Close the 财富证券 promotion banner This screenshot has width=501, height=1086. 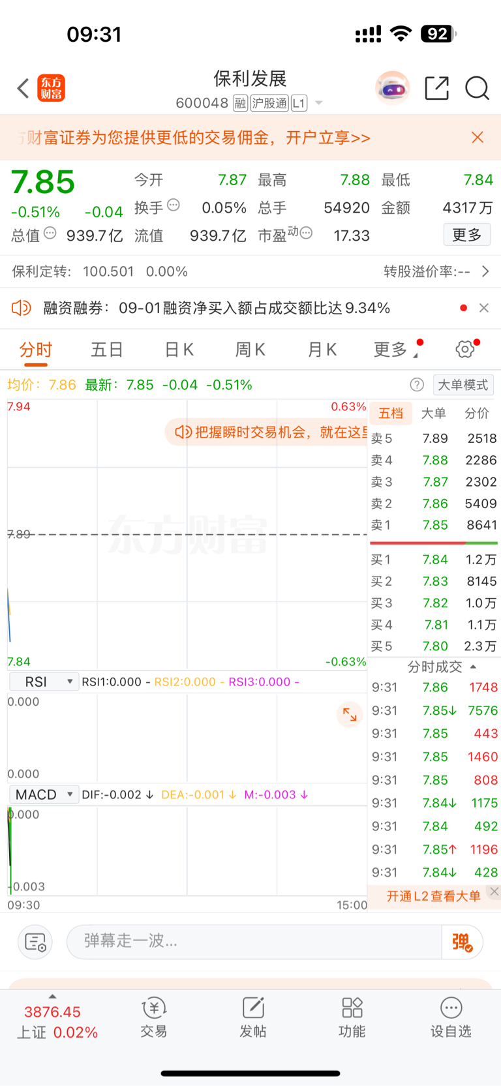pyautogui.click(x=478, y=137)
